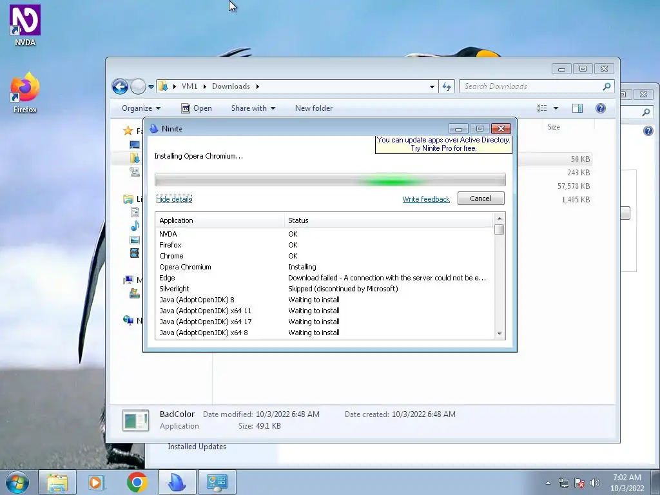The width and height of the screenshot is (660, 495).
Task: Click Try Ninite Pro for free banner
Action: pos(443,144)
